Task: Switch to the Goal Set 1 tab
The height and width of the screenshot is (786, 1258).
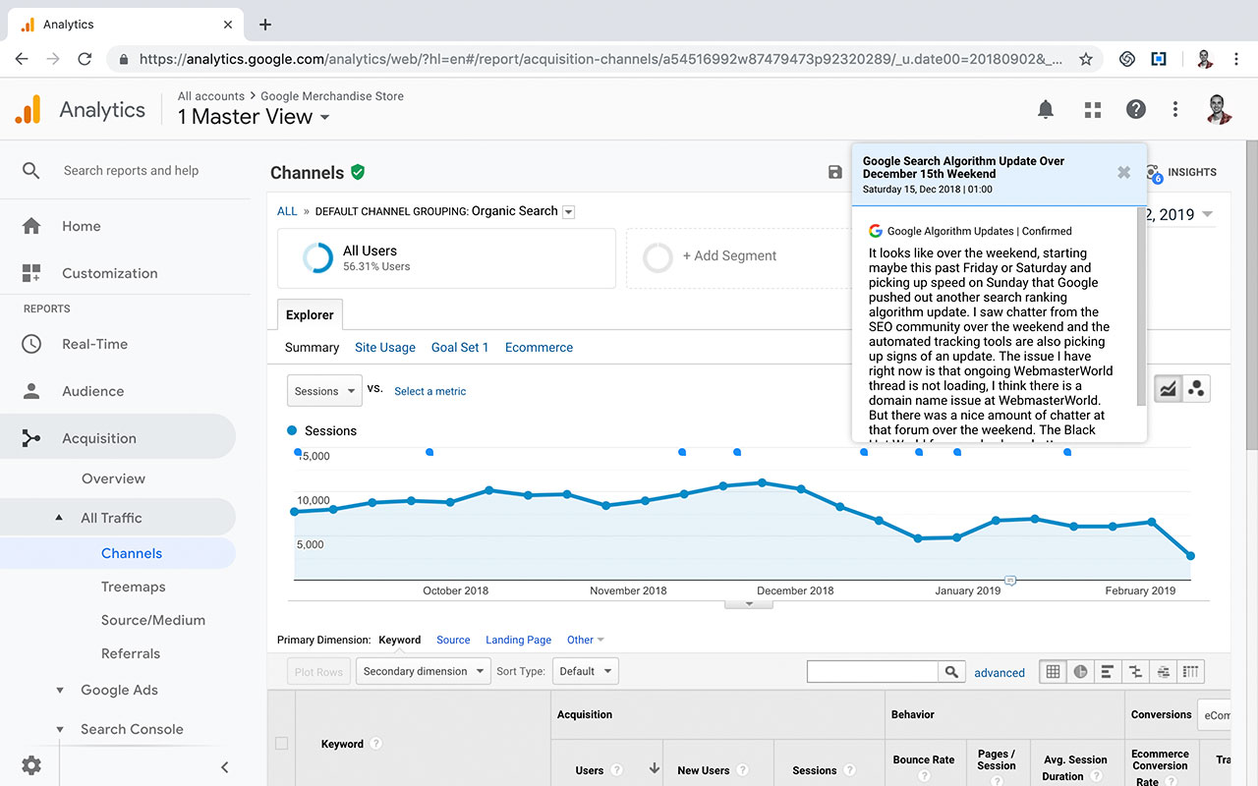Action: point(460,347)
